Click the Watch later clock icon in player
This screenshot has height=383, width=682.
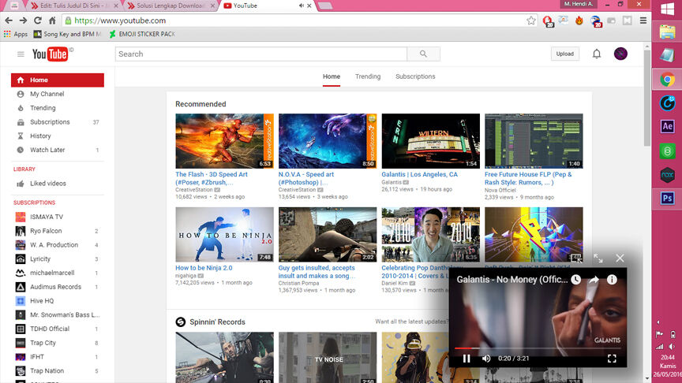576,279
